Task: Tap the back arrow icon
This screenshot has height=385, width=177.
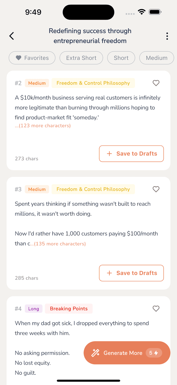Action: [12, 36]
